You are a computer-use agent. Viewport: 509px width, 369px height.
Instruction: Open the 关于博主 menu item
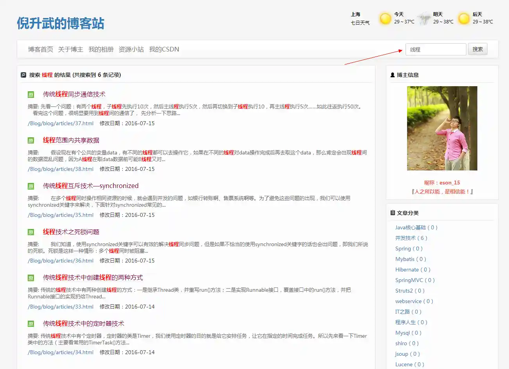point(70,49)
